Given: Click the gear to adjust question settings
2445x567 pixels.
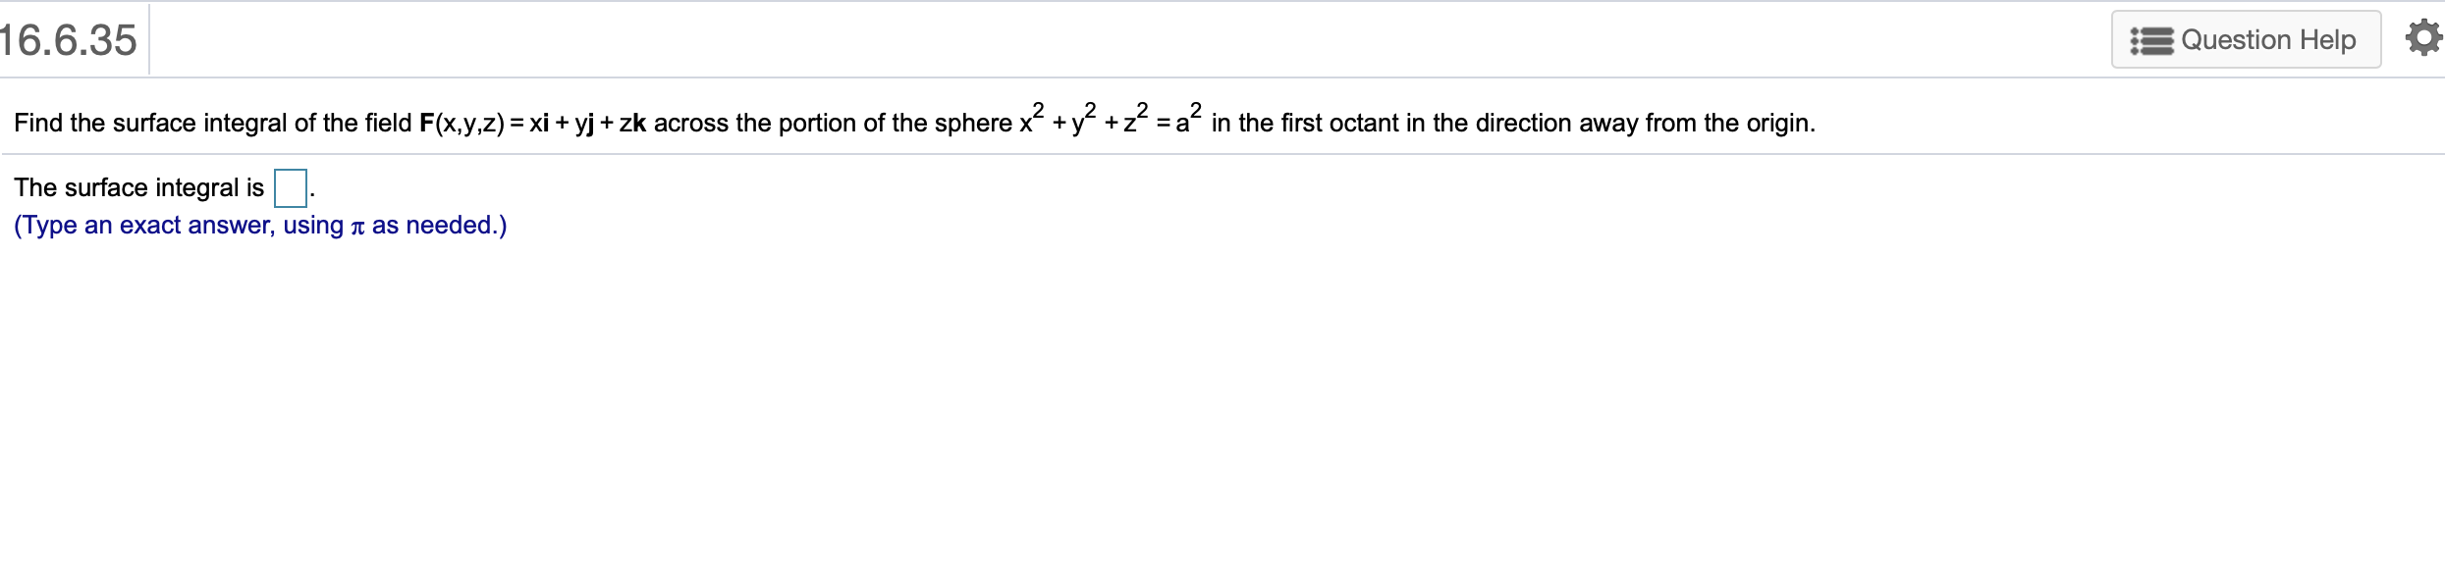Looking at the screenshot, I should [2422, 37].
